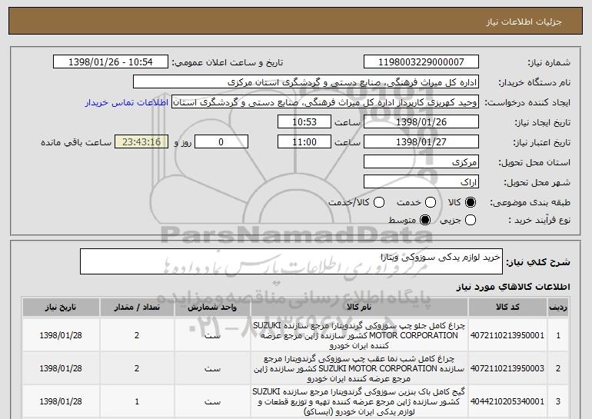Click the remaining days field showing 0
Screen dimensions: 592x419
pos(221,142)
